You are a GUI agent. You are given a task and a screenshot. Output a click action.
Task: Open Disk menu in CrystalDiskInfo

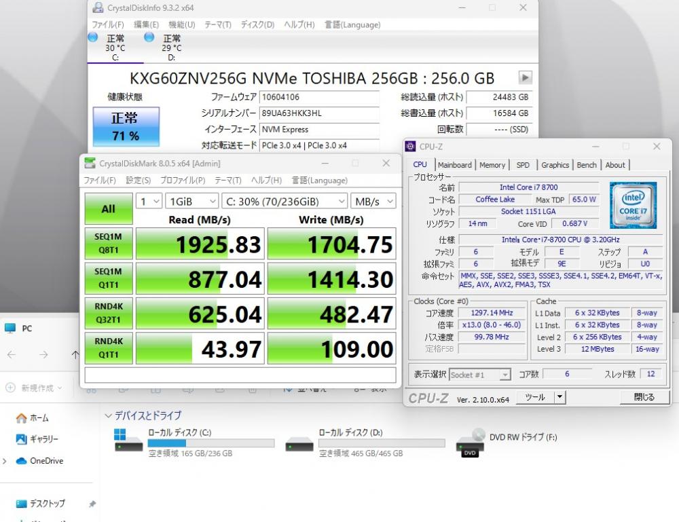pos(257,24)
